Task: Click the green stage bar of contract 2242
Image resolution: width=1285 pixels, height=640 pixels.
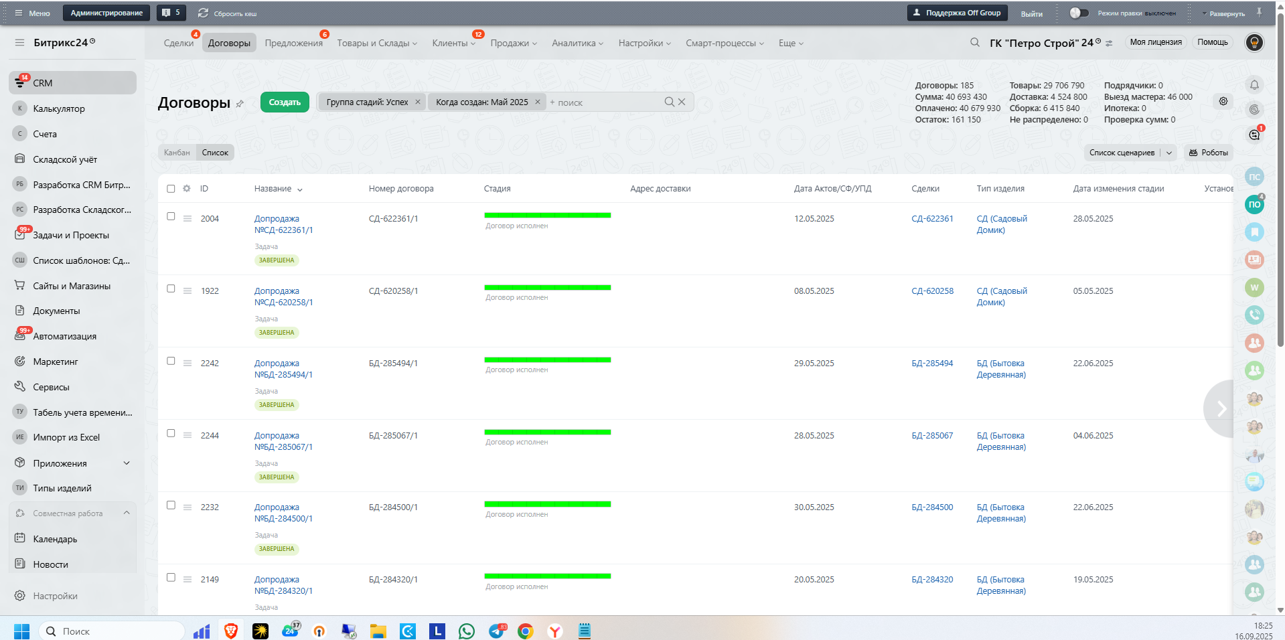Action: coord(547,360)
